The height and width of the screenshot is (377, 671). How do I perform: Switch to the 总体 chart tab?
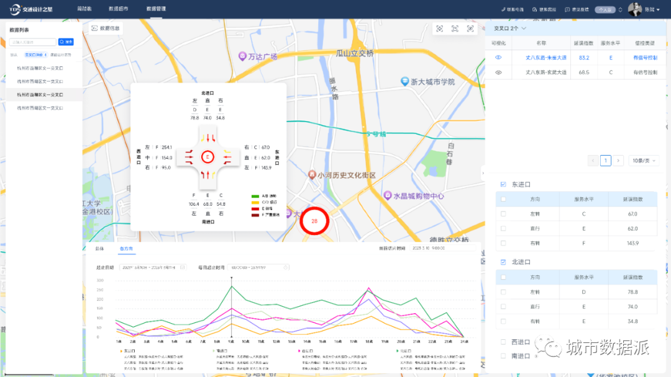coord(99,249)
